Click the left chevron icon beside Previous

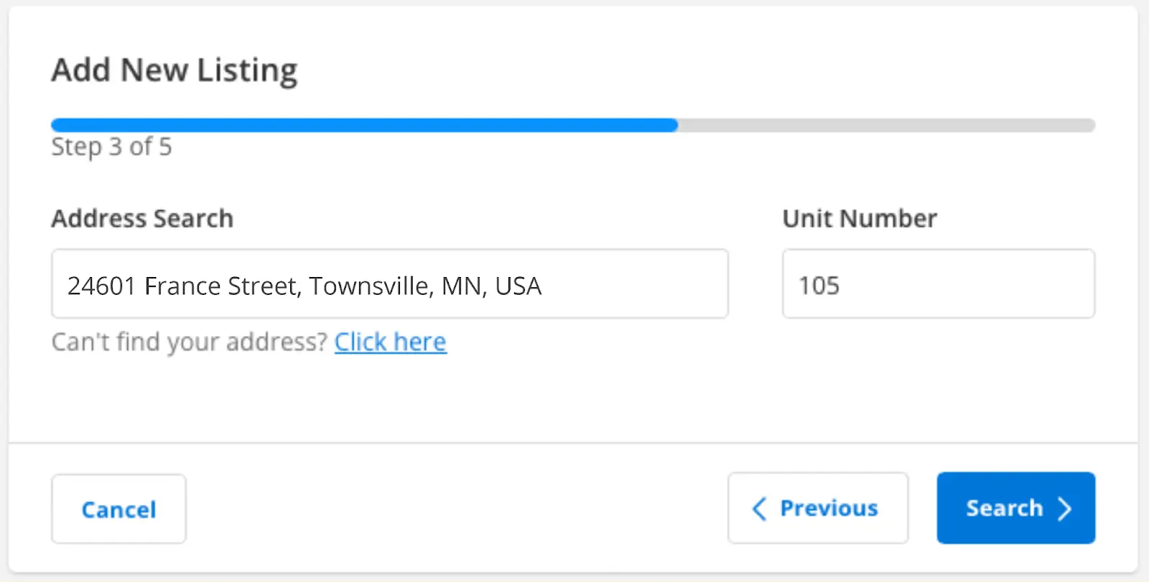[759, 508]
